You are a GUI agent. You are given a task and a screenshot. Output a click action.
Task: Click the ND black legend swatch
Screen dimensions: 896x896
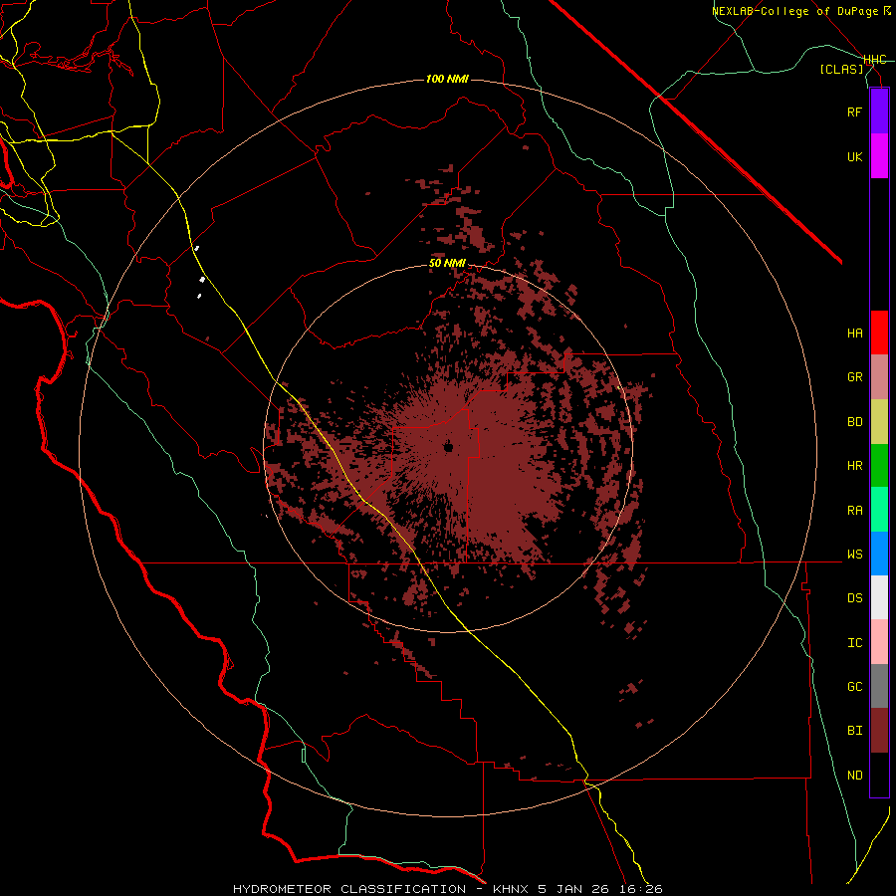(x=879, y=775)
